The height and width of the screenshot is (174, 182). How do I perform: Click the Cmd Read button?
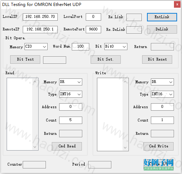point(67,146)
